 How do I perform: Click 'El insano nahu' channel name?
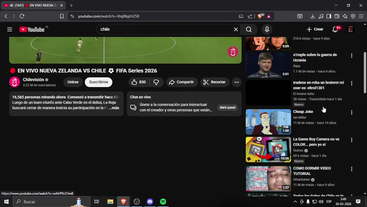[x=304, y=94]
